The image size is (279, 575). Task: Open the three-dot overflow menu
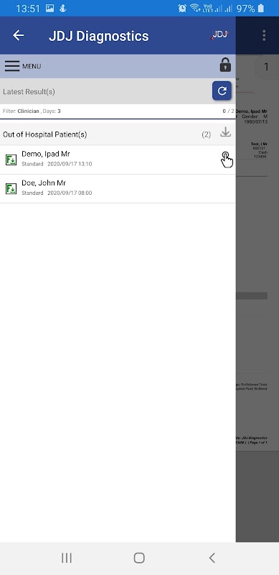point(264,35)
